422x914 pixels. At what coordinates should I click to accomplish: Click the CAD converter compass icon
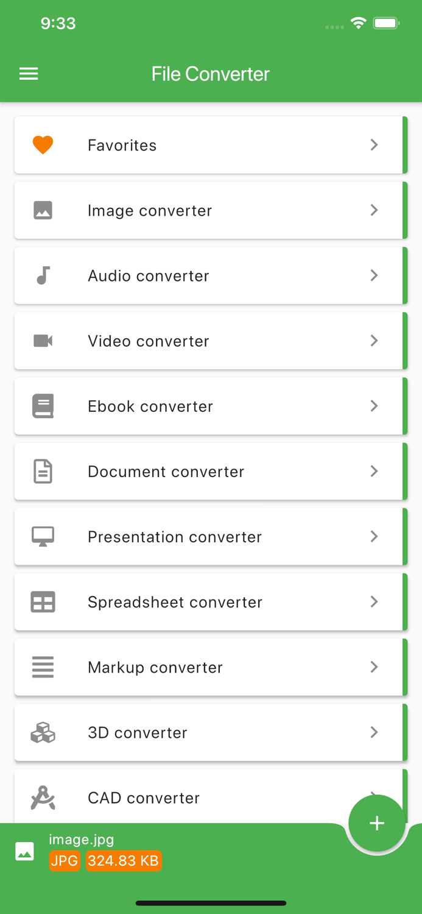coord(43,798)
